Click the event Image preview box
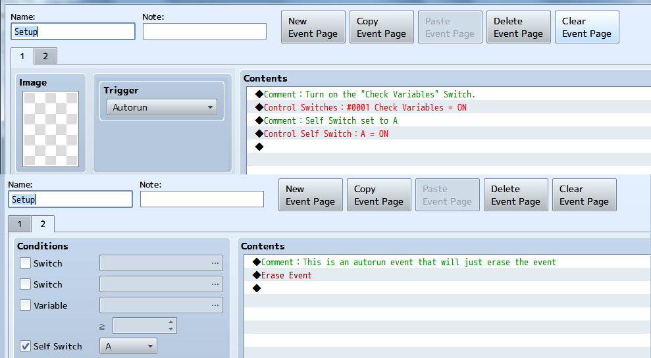Screen dimensions: 651x358 coord(51,129)
